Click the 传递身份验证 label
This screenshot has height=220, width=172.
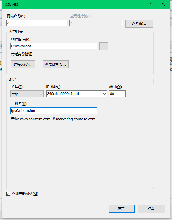tap(22, 54)
